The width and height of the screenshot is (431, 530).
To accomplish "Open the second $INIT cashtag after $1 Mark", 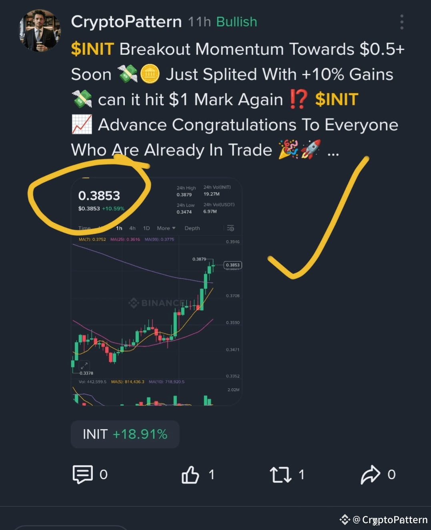I will 337,100.
